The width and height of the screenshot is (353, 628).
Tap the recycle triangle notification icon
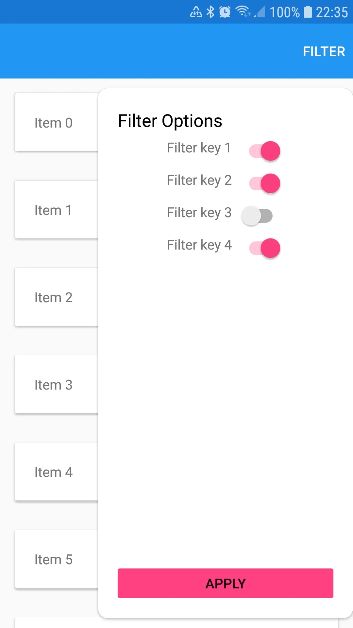pos(196,12)
